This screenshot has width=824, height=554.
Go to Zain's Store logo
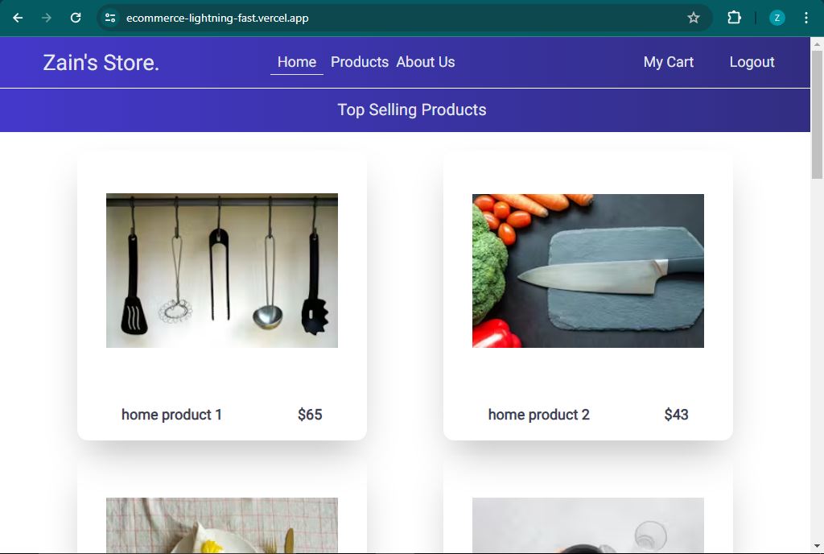(x=101, y=63)
